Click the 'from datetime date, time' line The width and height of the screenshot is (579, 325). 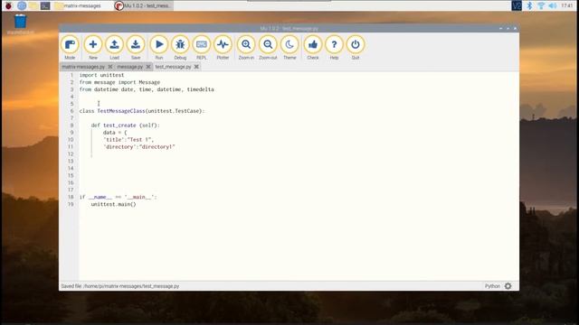(x=147, y=89)
